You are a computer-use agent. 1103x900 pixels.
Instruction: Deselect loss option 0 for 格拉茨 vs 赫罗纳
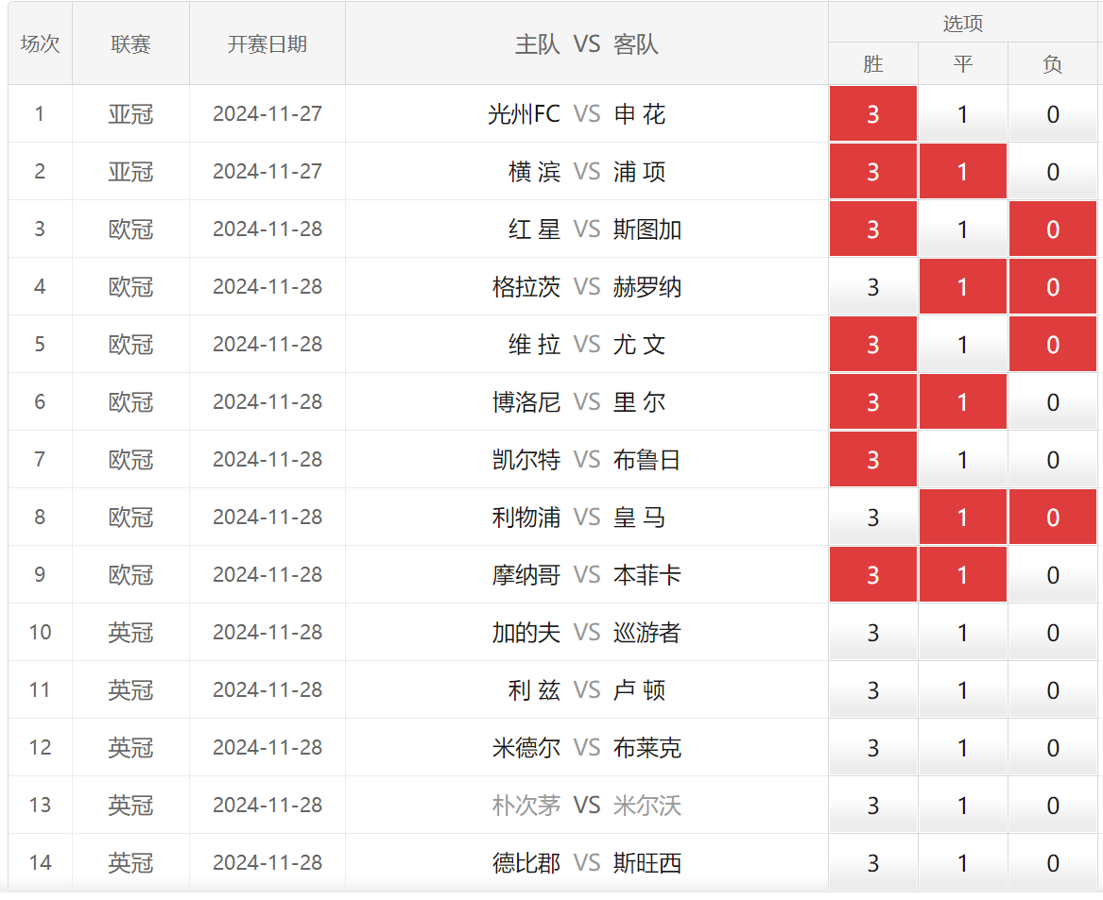[x=1053, y=287]
